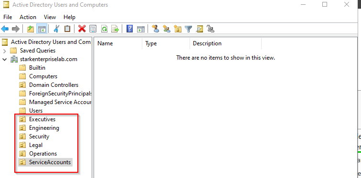Select the Engineering OU
The width and height of the screenshot is (361, 178).
[44, 128]
